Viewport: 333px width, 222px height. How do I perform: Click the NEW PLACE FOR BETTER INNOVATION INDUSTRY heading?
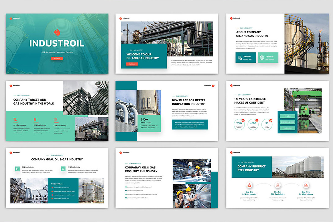(189, 102)
